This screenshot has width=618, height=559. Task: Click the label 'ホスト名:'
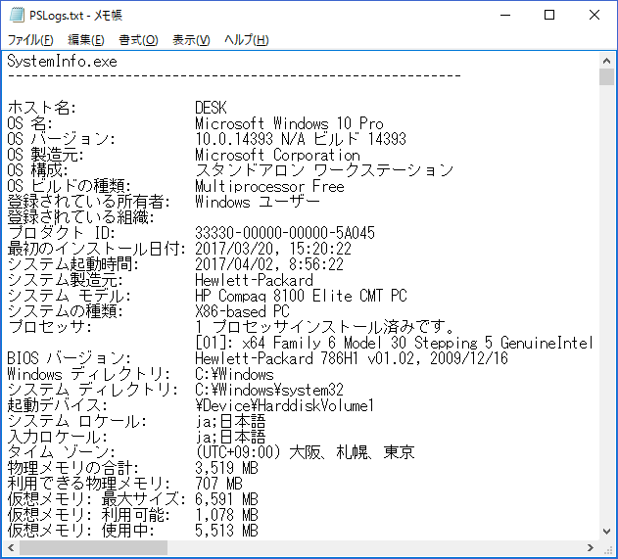point(42,108)
